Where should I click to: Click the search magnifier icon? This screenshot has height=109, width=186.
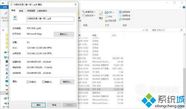181,30
